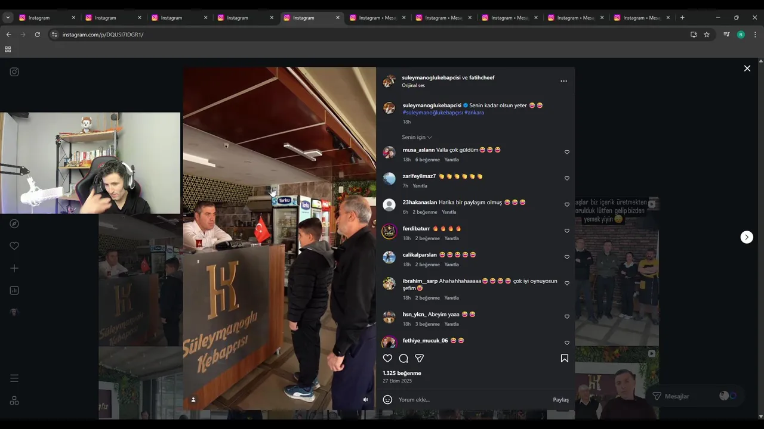Open suleymanoglukebapcisi profile from post header
The height and width of the screenshot is (429, 764).
pyautogui.click(x=432, y=77)
